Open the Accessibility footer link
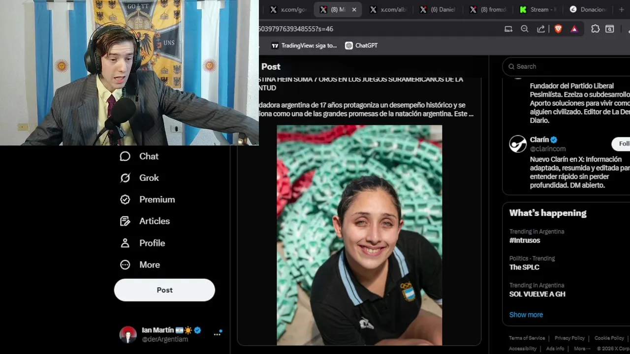Image resolution: width=630 pixels, height=354 pixels. tap(523, 349)
